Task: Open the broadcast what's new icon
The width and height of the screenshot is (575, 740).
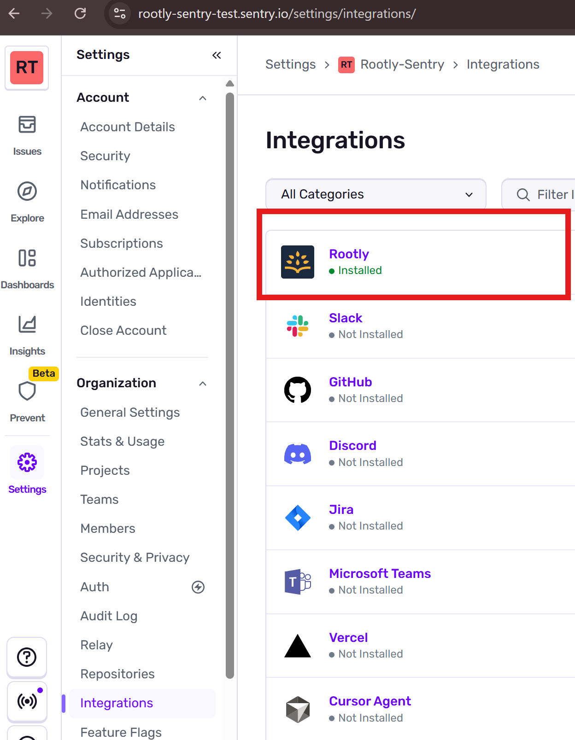Action: (x=27, y=701)
